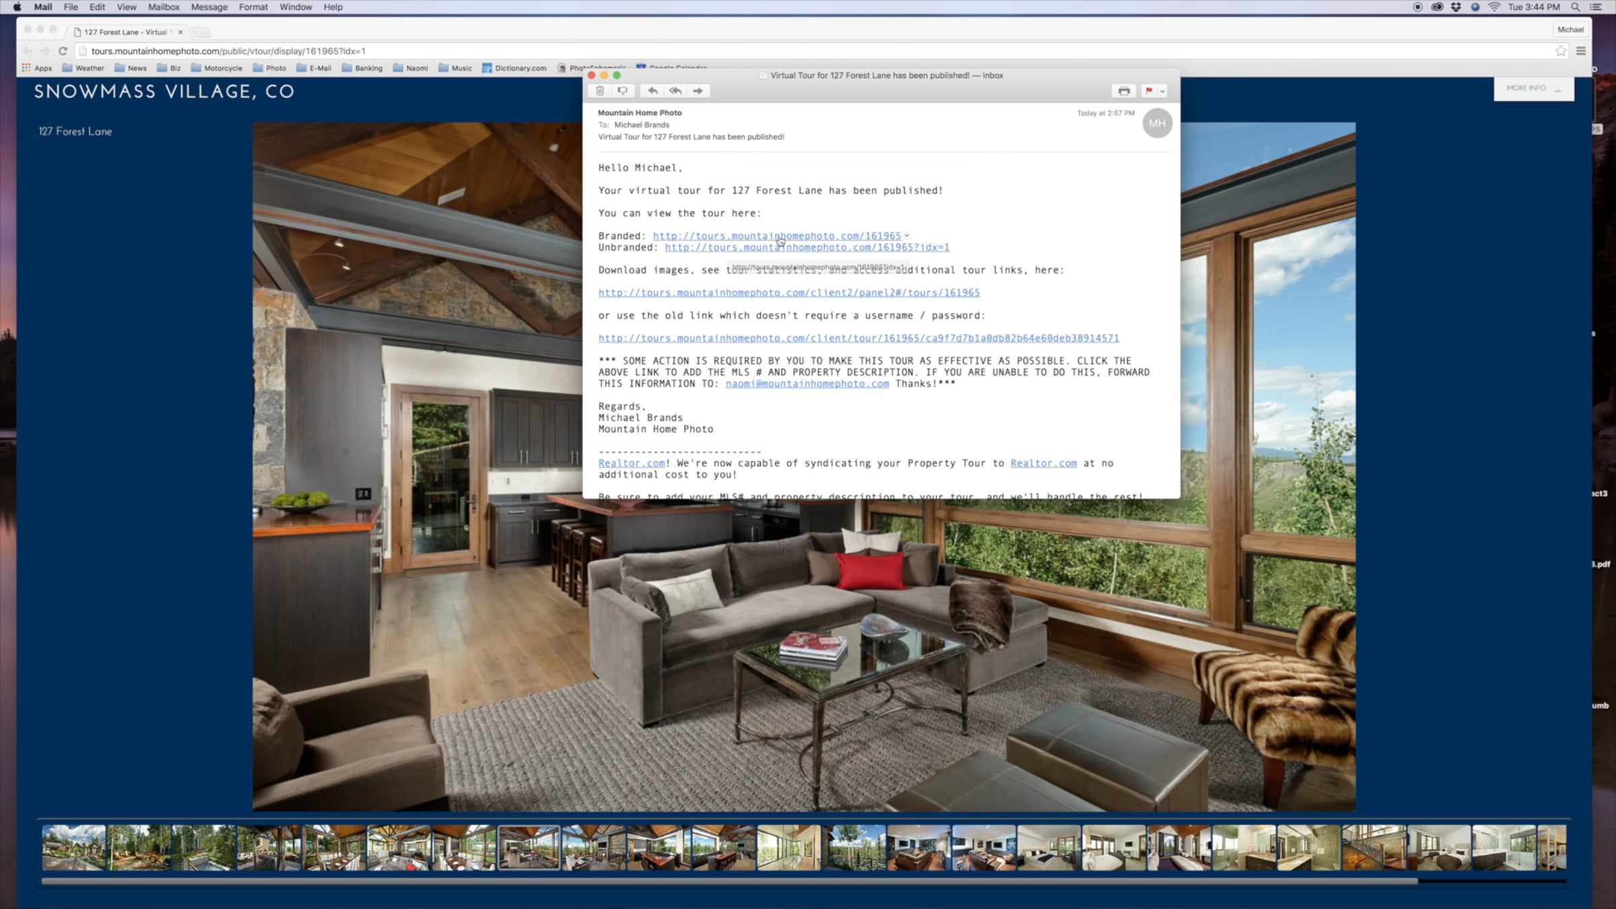
Task: Open the Help menu
Action: (x=333, y=7)
